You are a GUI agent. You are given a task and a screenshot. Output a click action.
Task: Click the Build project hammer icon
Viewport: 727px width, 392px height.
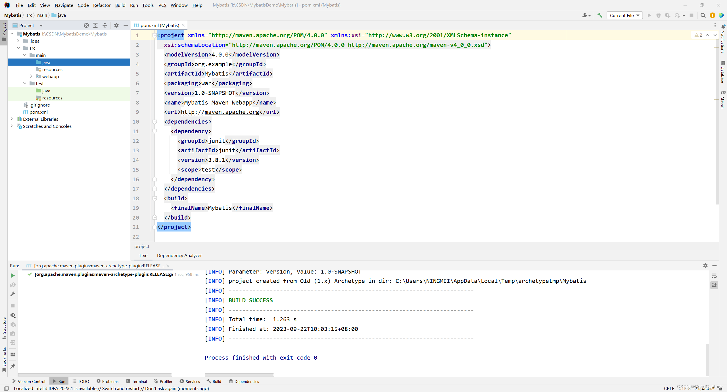(600, 15)
